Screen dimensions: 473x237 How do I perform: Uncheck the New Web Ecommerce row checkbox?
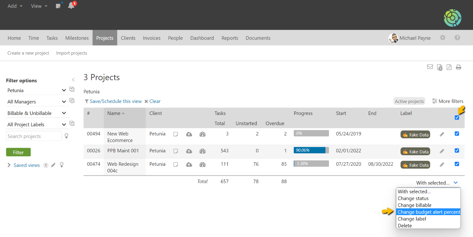[x=457, y=134]
